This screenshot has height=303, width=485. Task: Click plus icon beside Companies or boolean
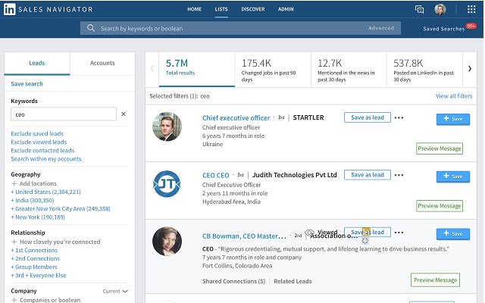coord(14,300)
